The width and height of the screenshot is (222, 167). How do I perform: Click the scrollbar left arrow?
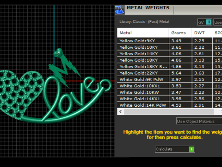coord(121,111)
